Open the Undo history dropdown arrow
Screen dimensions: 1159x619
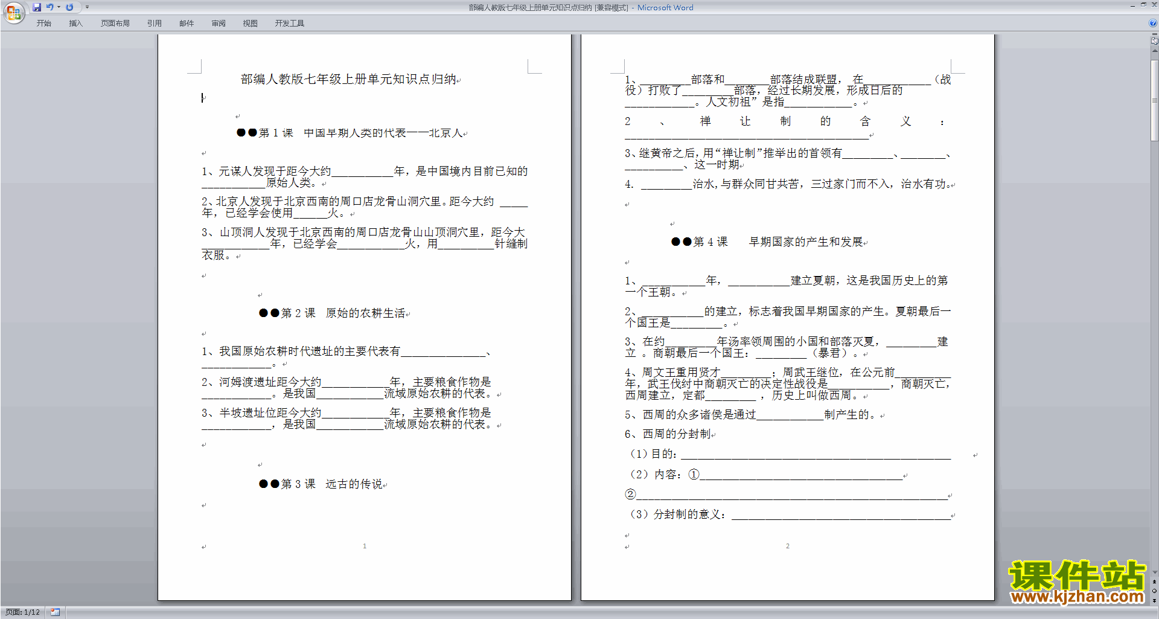tap(59, 7)
